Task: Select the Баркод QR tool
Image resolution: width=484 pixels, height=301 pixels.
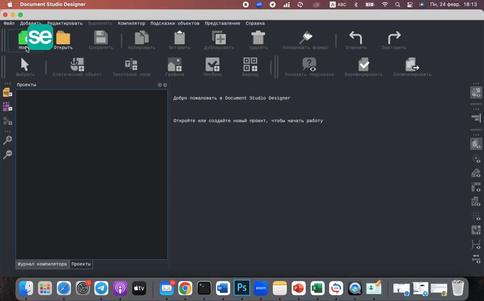Action: pos(250,64)
